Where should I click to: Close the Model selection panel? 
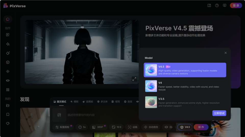coord(226,53)
